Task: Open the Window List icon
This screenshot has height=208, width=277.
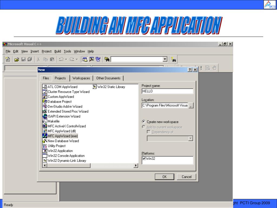Action: pyautogui.click(x=98, y=59)
